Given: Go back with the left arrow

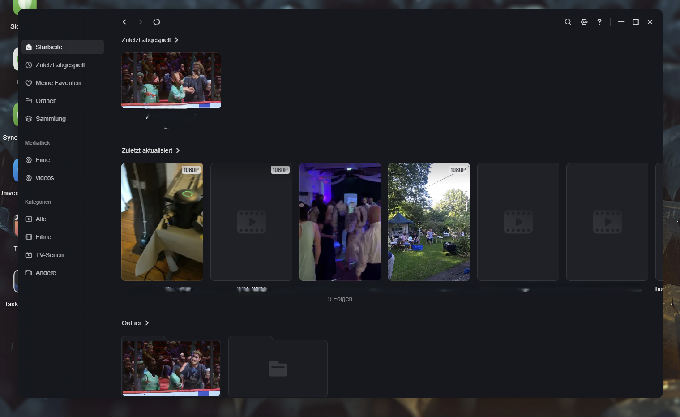Looking at the screenshot, I should click(x=124, y=22).
